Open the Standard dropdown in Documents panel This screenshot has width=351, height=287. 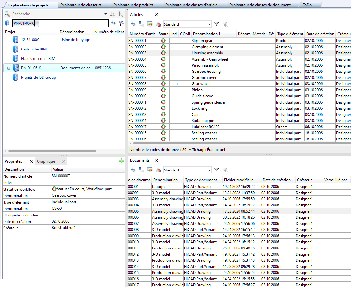coord(209,170)
